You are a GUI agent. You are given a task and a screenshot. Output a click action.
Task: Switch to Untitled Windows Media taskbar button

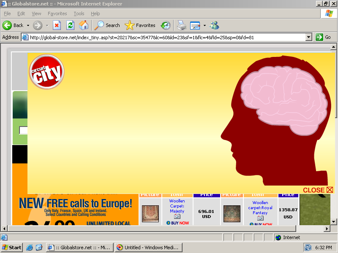pos(149,248)
